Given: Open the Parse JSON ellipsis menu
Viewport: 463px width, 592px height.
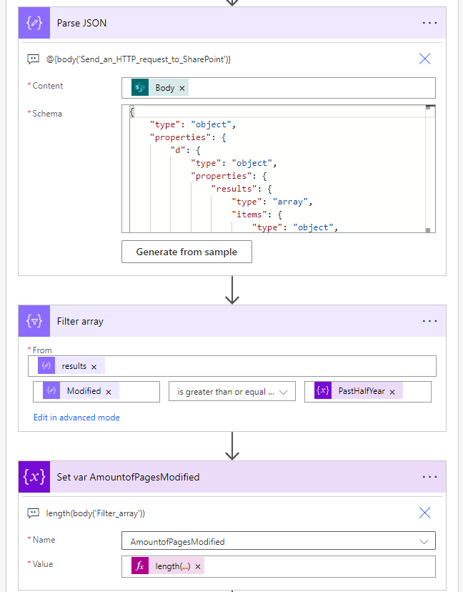Looking at the screenshot, I should click(429, 23).
